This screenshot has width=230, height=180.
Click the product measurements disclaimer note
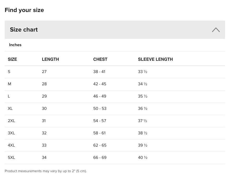click(x=46, y=171)
